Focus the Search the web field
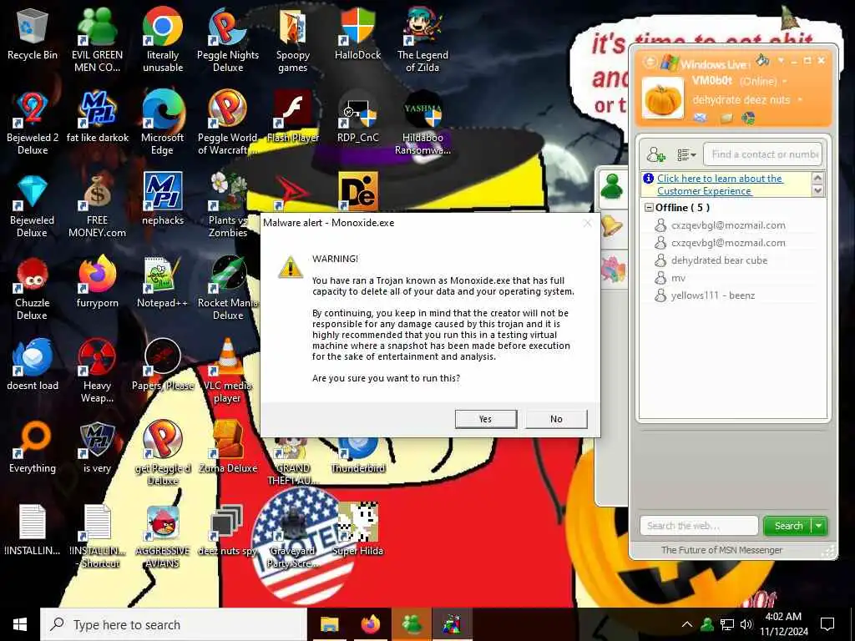This screenshot has height=641, width=855. point(699,526)
